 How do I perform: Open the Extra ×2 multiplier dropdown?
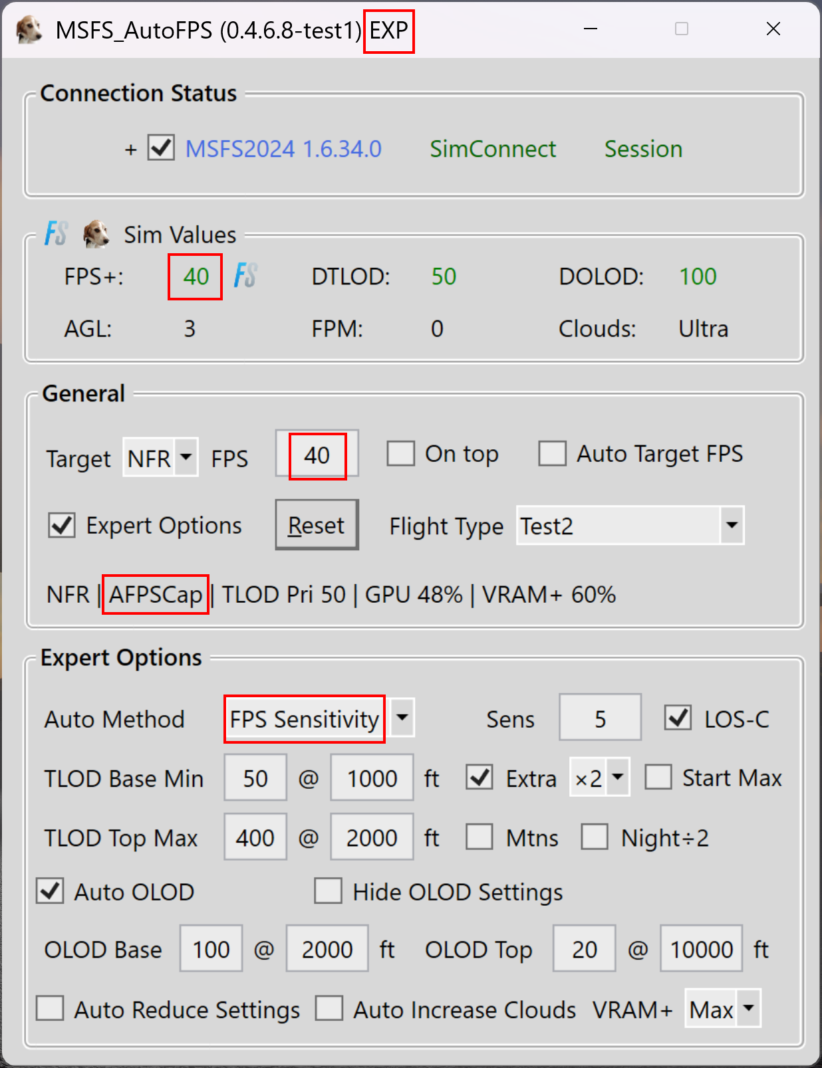point(600,777)
